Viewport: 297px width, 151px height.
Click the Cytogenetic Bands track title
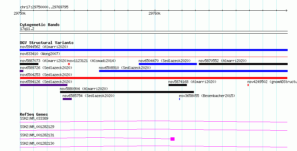pos(40,25)
